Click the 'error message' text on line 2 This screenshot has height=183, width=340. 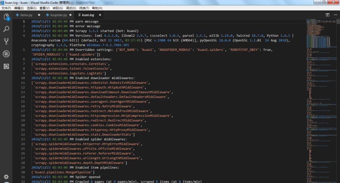tap(88, 26)
